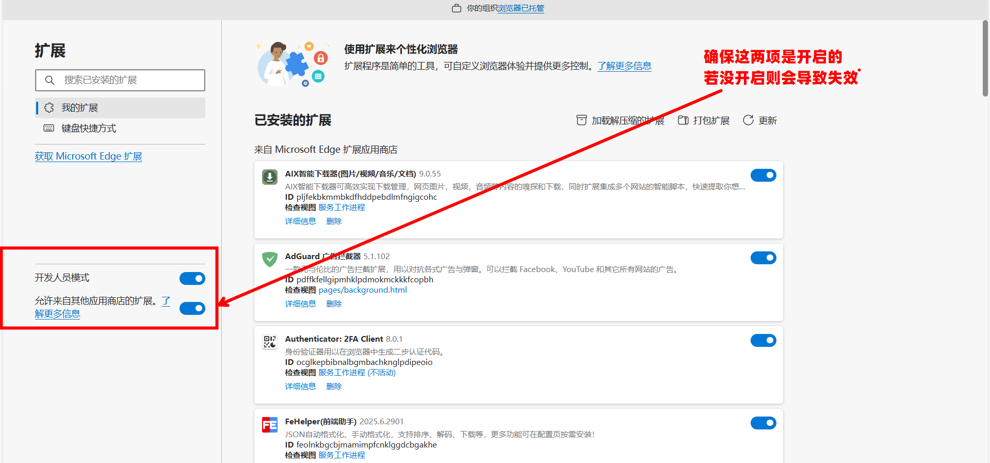Click 详细信息 under AdGuard extension
Image resolution: width=990 pixels, height=463 pixels.
300,304
